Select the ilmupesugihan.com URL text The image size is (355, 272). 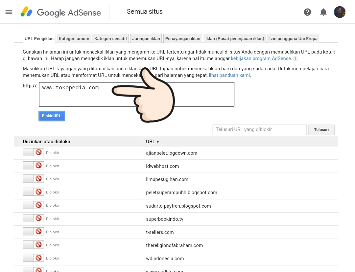pyautogui.click(x=167, y=179)
